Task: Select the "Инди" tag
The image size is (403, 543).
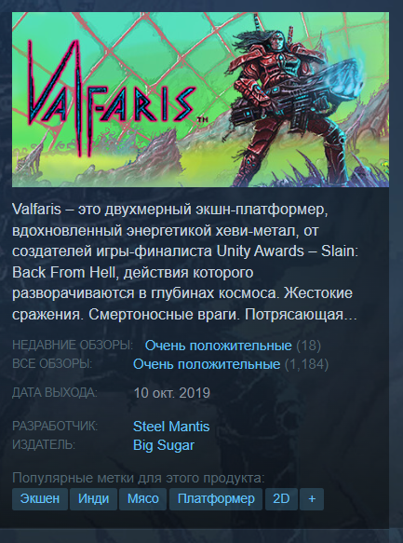Action: point(93,499)
